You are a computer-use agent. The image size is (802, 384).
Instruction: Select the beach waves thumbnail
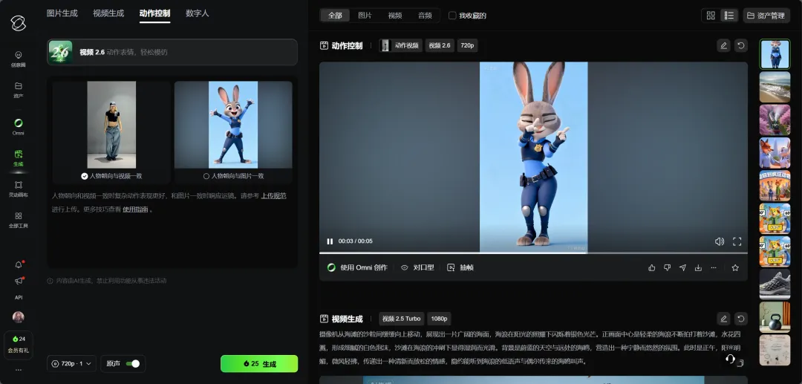[775, 87]
